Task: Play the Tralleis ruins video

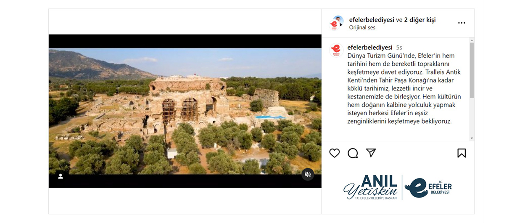Action: click(x=185, y=111)
